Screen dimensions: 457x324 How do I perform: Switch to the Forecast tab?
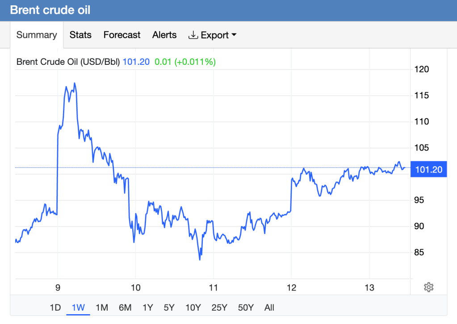point(122,35)
